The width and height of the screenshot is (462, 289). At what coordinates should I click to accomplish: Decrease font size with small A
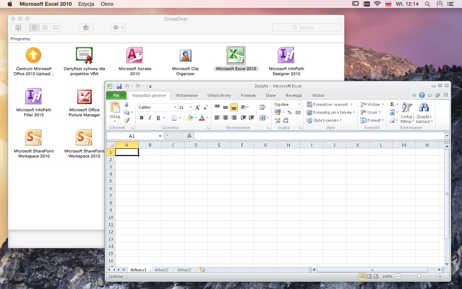tap(205, 107)
